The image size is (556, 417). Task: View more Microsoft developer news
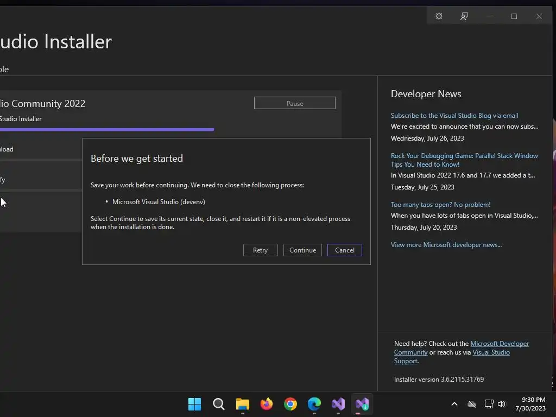[446, 245]
